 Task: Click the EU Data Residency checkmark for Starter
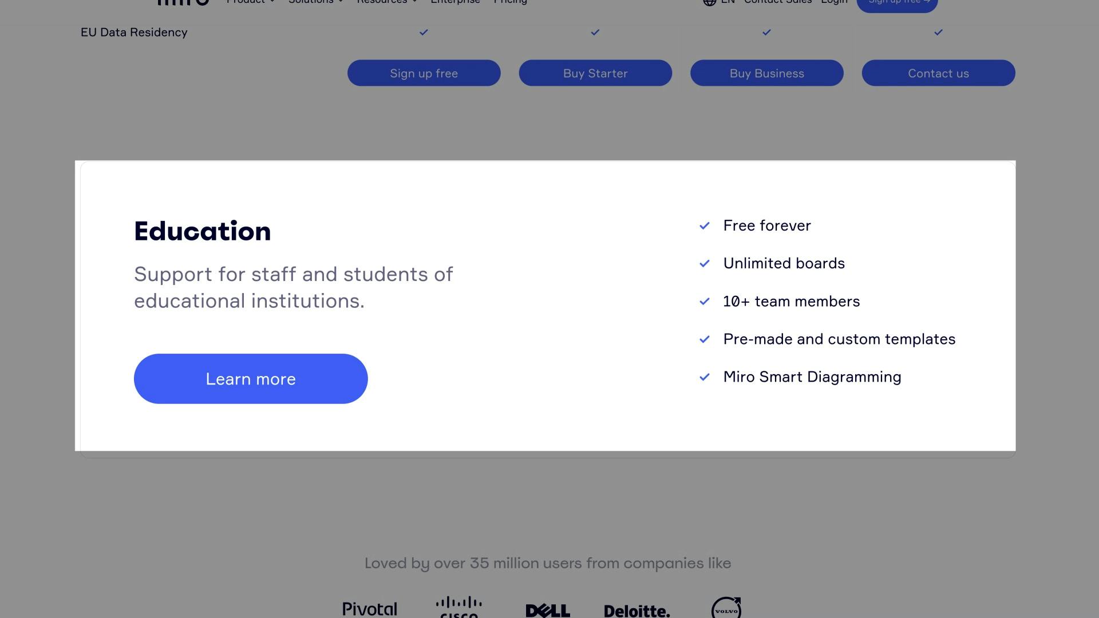click(595, 33)
